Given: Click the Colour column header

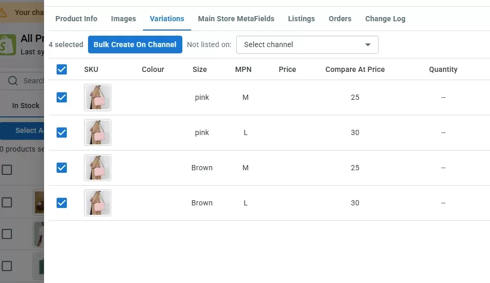Looking at the screenshot, I should pos(153,69).
